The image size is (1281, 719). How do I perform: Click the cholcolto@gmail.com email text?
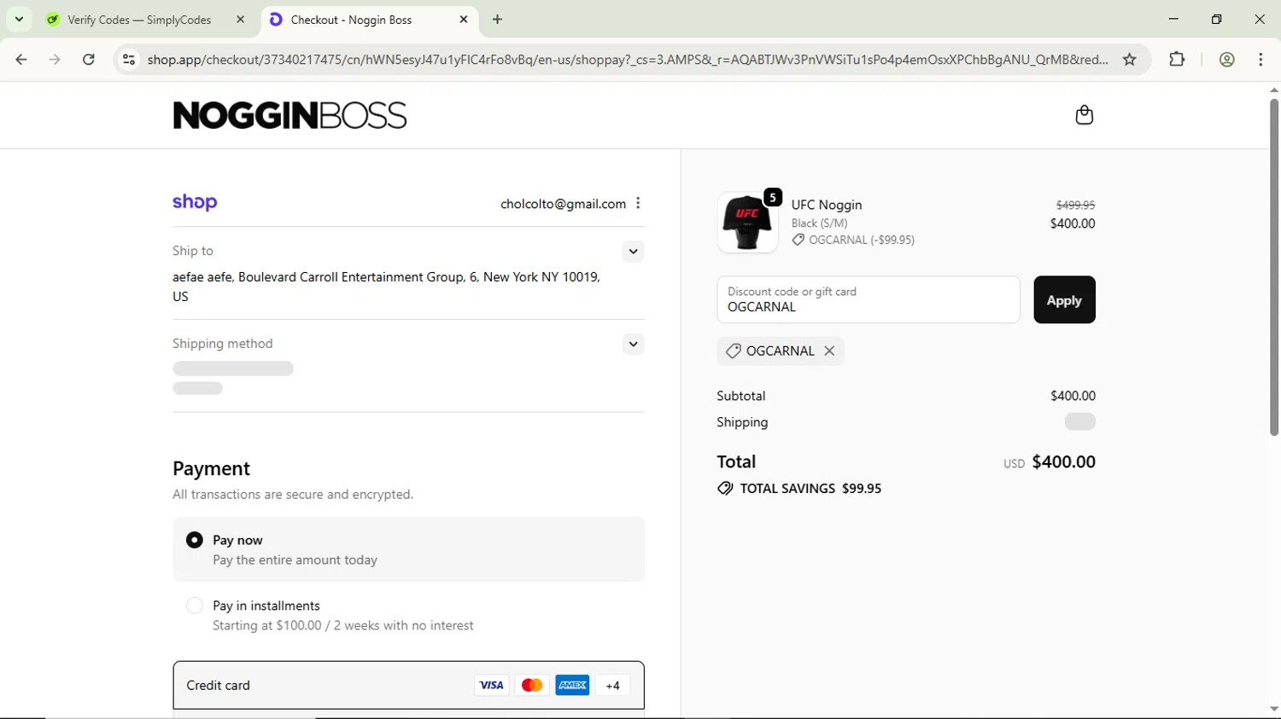[x=563, y=204]
